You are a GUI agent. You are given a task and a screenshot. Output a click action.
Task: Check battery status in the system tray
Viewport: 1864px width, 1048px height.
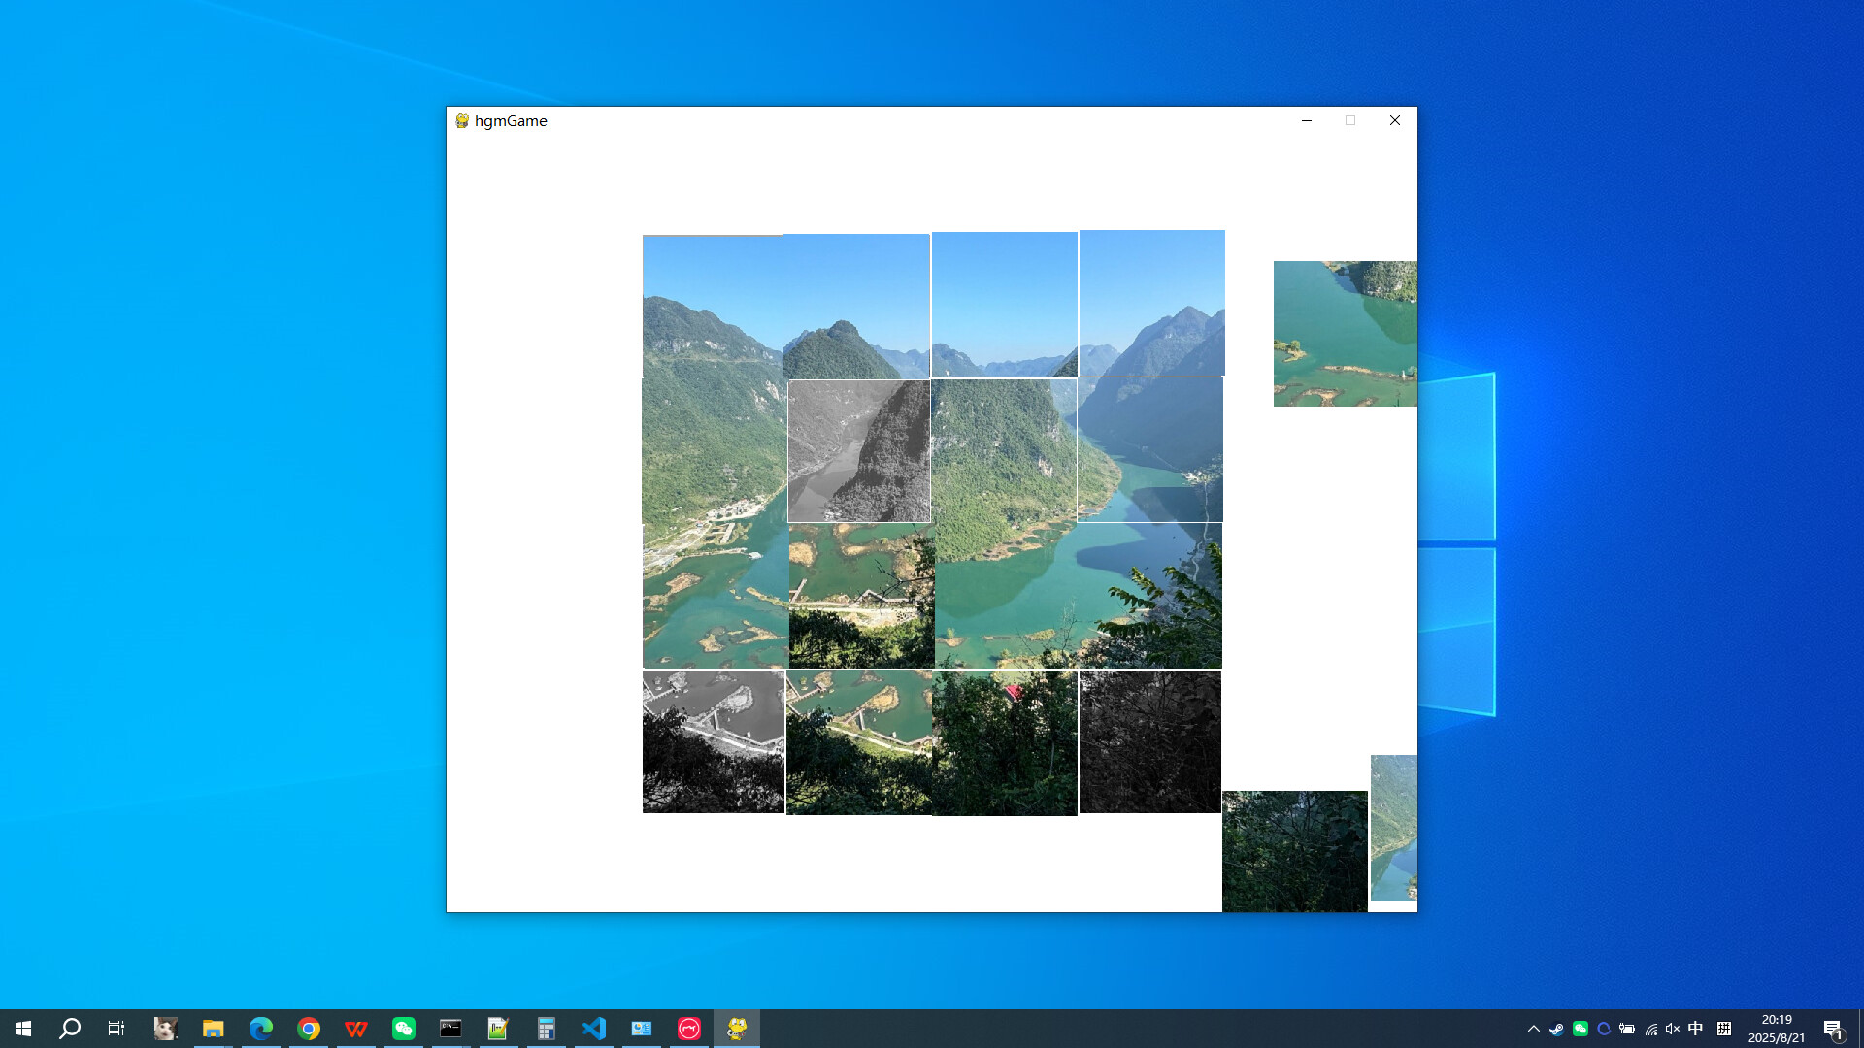pyautogui.click(x=1627, y=1028)
